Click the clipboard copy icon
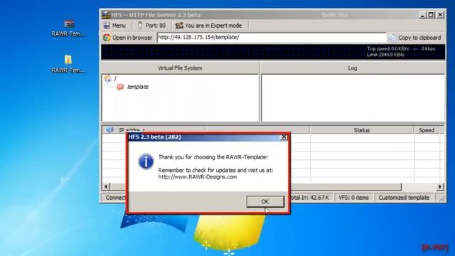The width and height of the screenshot is (455, 256). pyautogui.click(x=392, y=38)
